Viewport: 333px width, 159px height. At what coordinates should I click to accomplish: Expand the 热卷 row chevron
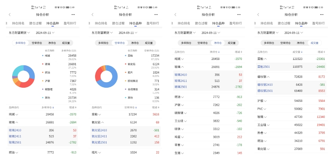click(x=265, y=133)
